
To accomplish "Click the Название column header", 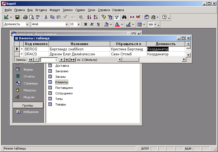I will pyautogui.click(x=79, y=44).
